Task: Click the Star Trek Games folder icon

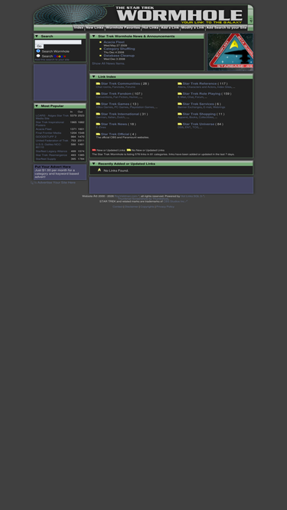Action: click(98, 104)
